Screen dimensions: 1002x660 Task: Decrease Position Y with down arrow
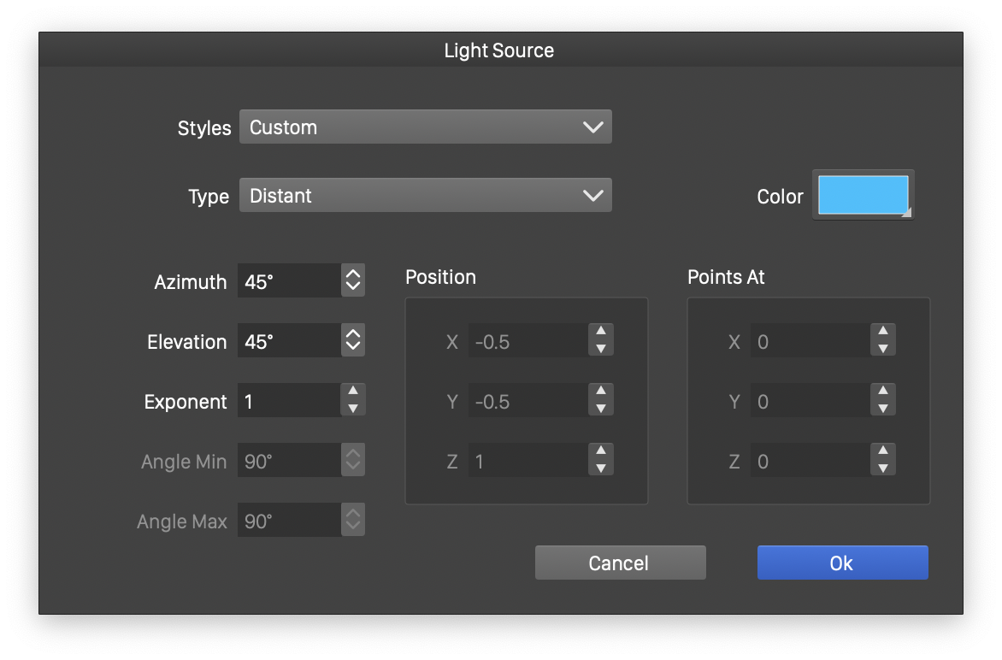coord(601,409)
